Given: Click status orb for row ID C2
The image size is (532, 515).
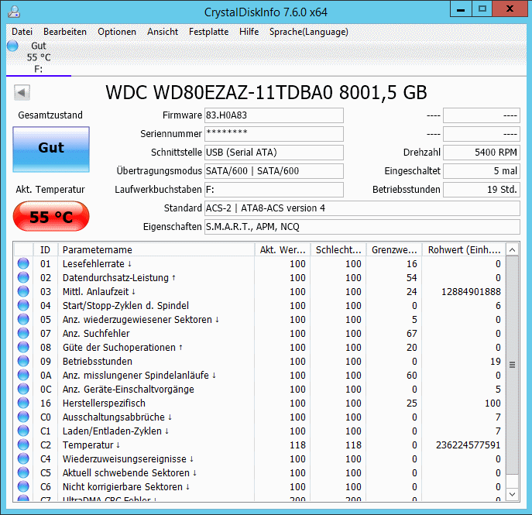Looking at the screenshot, I should (x=23, y=445).
